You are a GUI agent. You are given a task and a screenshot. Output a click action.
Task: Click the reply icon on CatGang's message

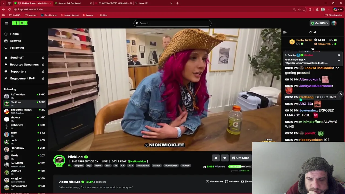point(340,94)
